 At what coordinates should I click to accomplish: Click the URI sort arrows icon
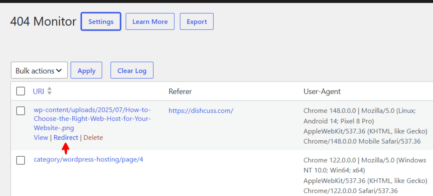tap(49, 91)
